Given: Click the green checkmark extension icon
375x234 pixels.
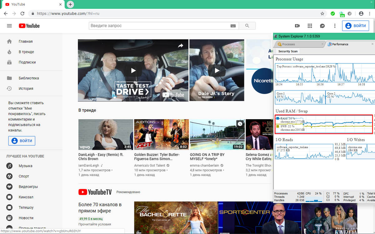Looking at the screenshot, I should coord(333,14).
